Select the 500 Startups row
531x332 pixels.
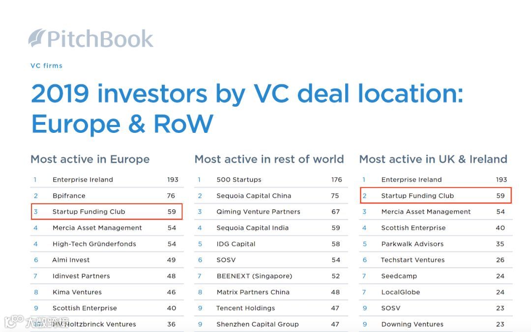[x=239, y=180]
